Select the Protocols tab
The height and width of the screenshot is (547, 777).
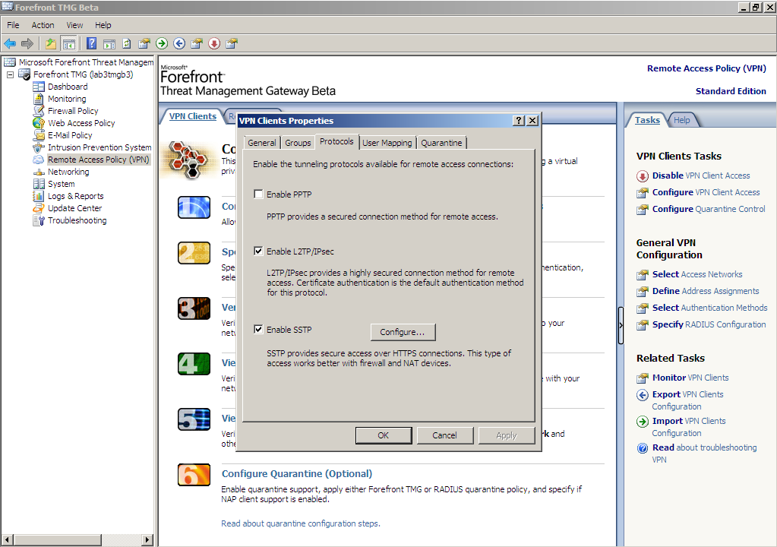(x=336, y=141)
